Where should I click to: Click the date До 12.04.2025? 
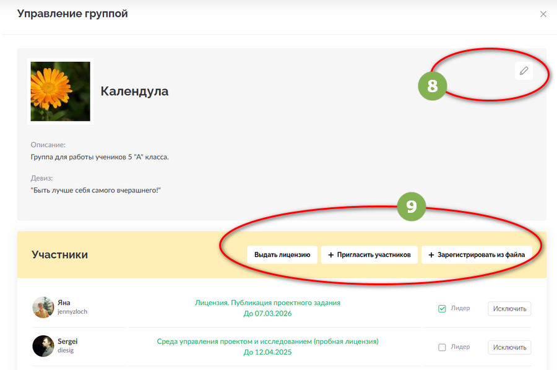click(267, 352)
